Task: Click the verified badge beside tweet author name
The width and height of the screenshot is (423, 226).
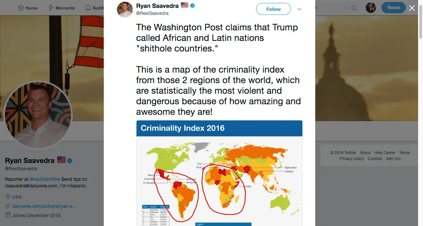Action: (x=192, y=6)
